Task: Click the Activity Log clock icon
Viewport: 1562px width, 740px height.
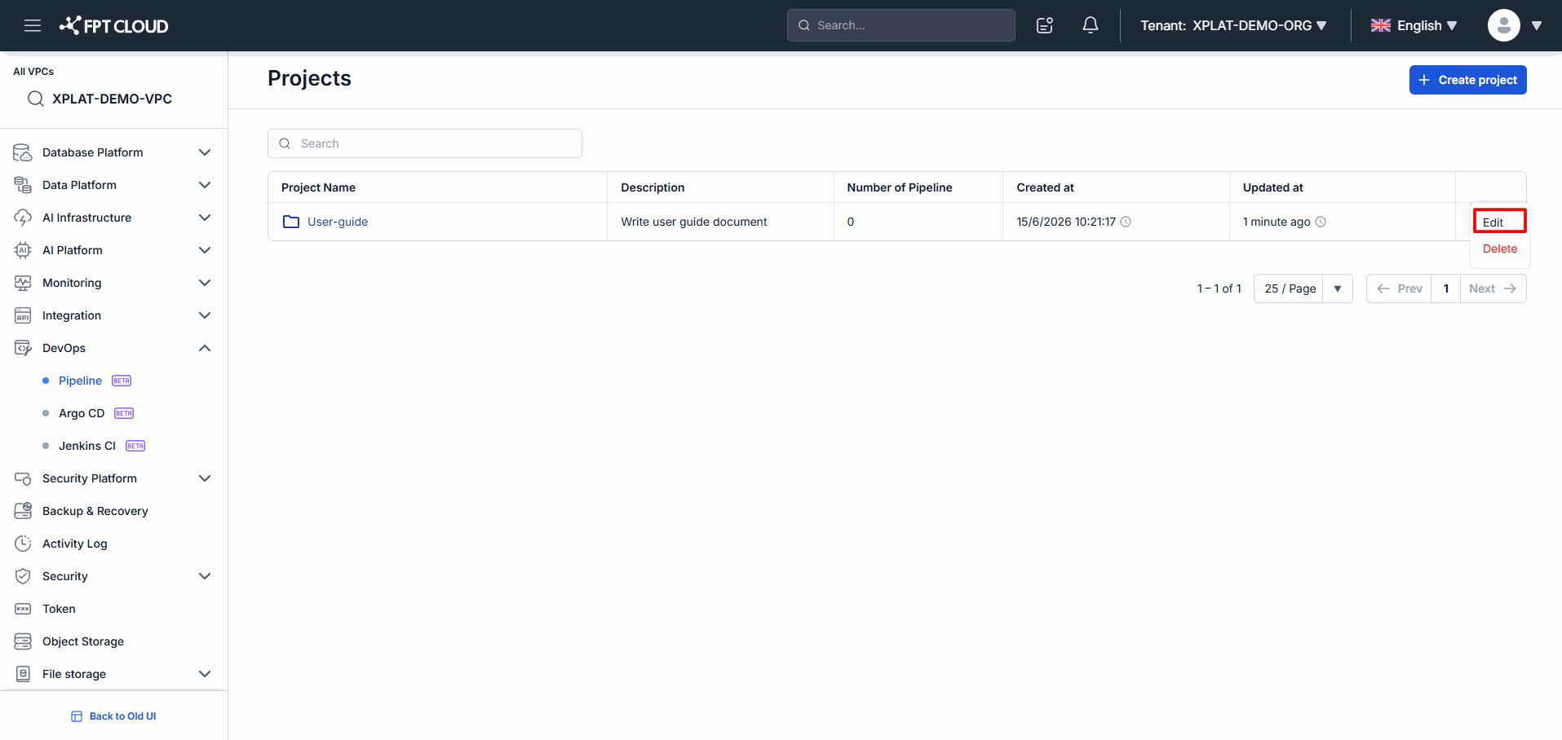Action: (23, 544)
